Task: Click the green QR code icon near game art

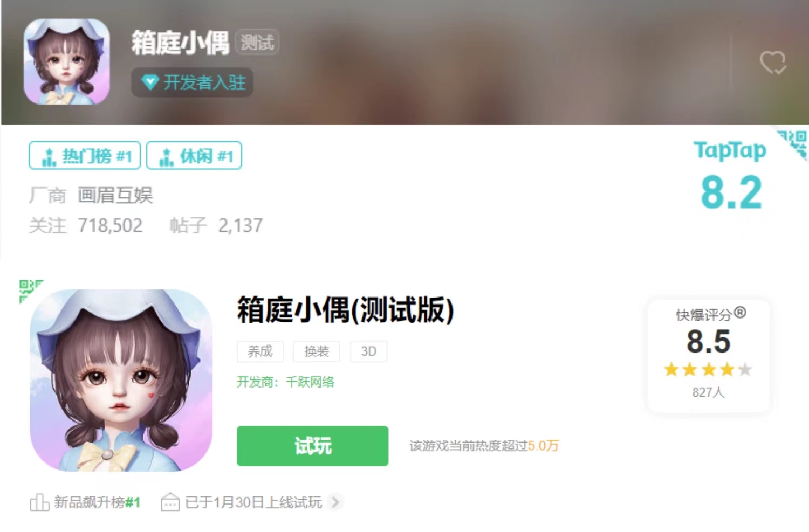Action: 31,291
